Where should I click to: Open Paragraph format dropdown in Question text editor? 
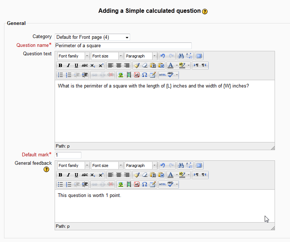click(x=141, y=56)
